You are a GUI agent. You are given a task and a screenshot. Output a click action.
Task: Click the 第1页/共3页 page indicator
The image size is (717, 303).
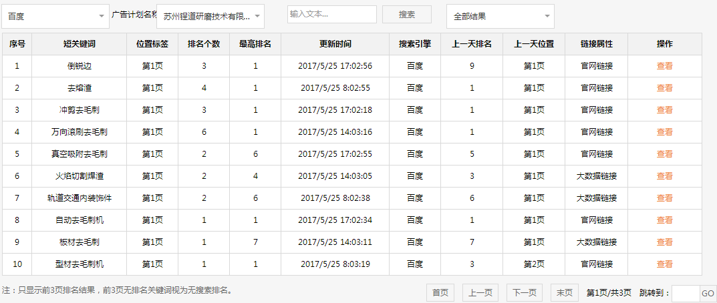pos(609,293)
